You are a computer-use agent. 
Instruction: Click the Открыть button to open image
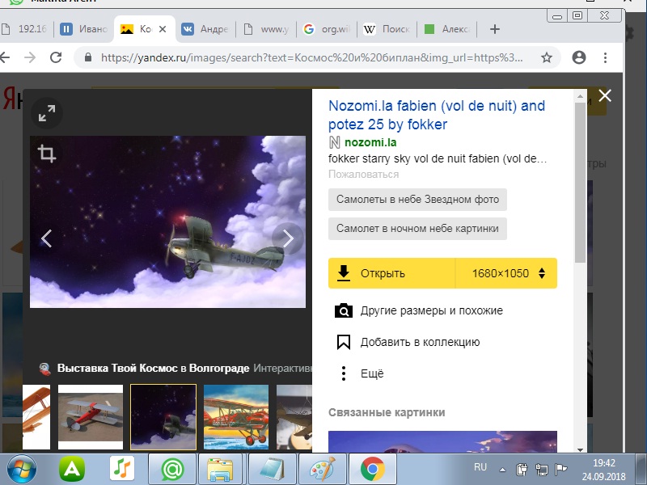[392, 273]
